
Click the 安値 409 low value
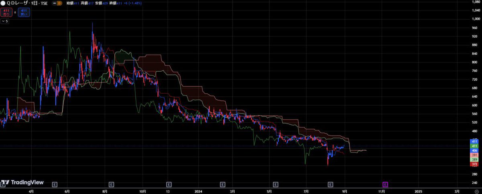(102, 3)
